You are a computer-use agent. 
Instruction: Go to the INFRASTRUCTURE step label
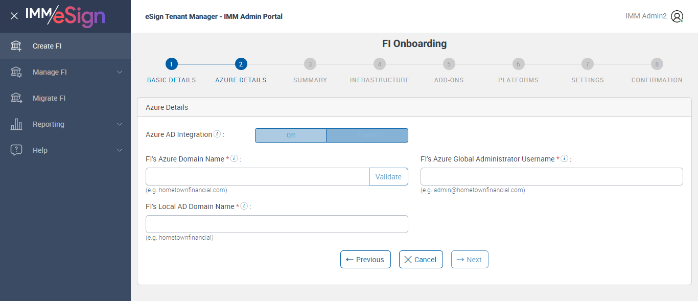pyautogui.click(x=380, y=80)
